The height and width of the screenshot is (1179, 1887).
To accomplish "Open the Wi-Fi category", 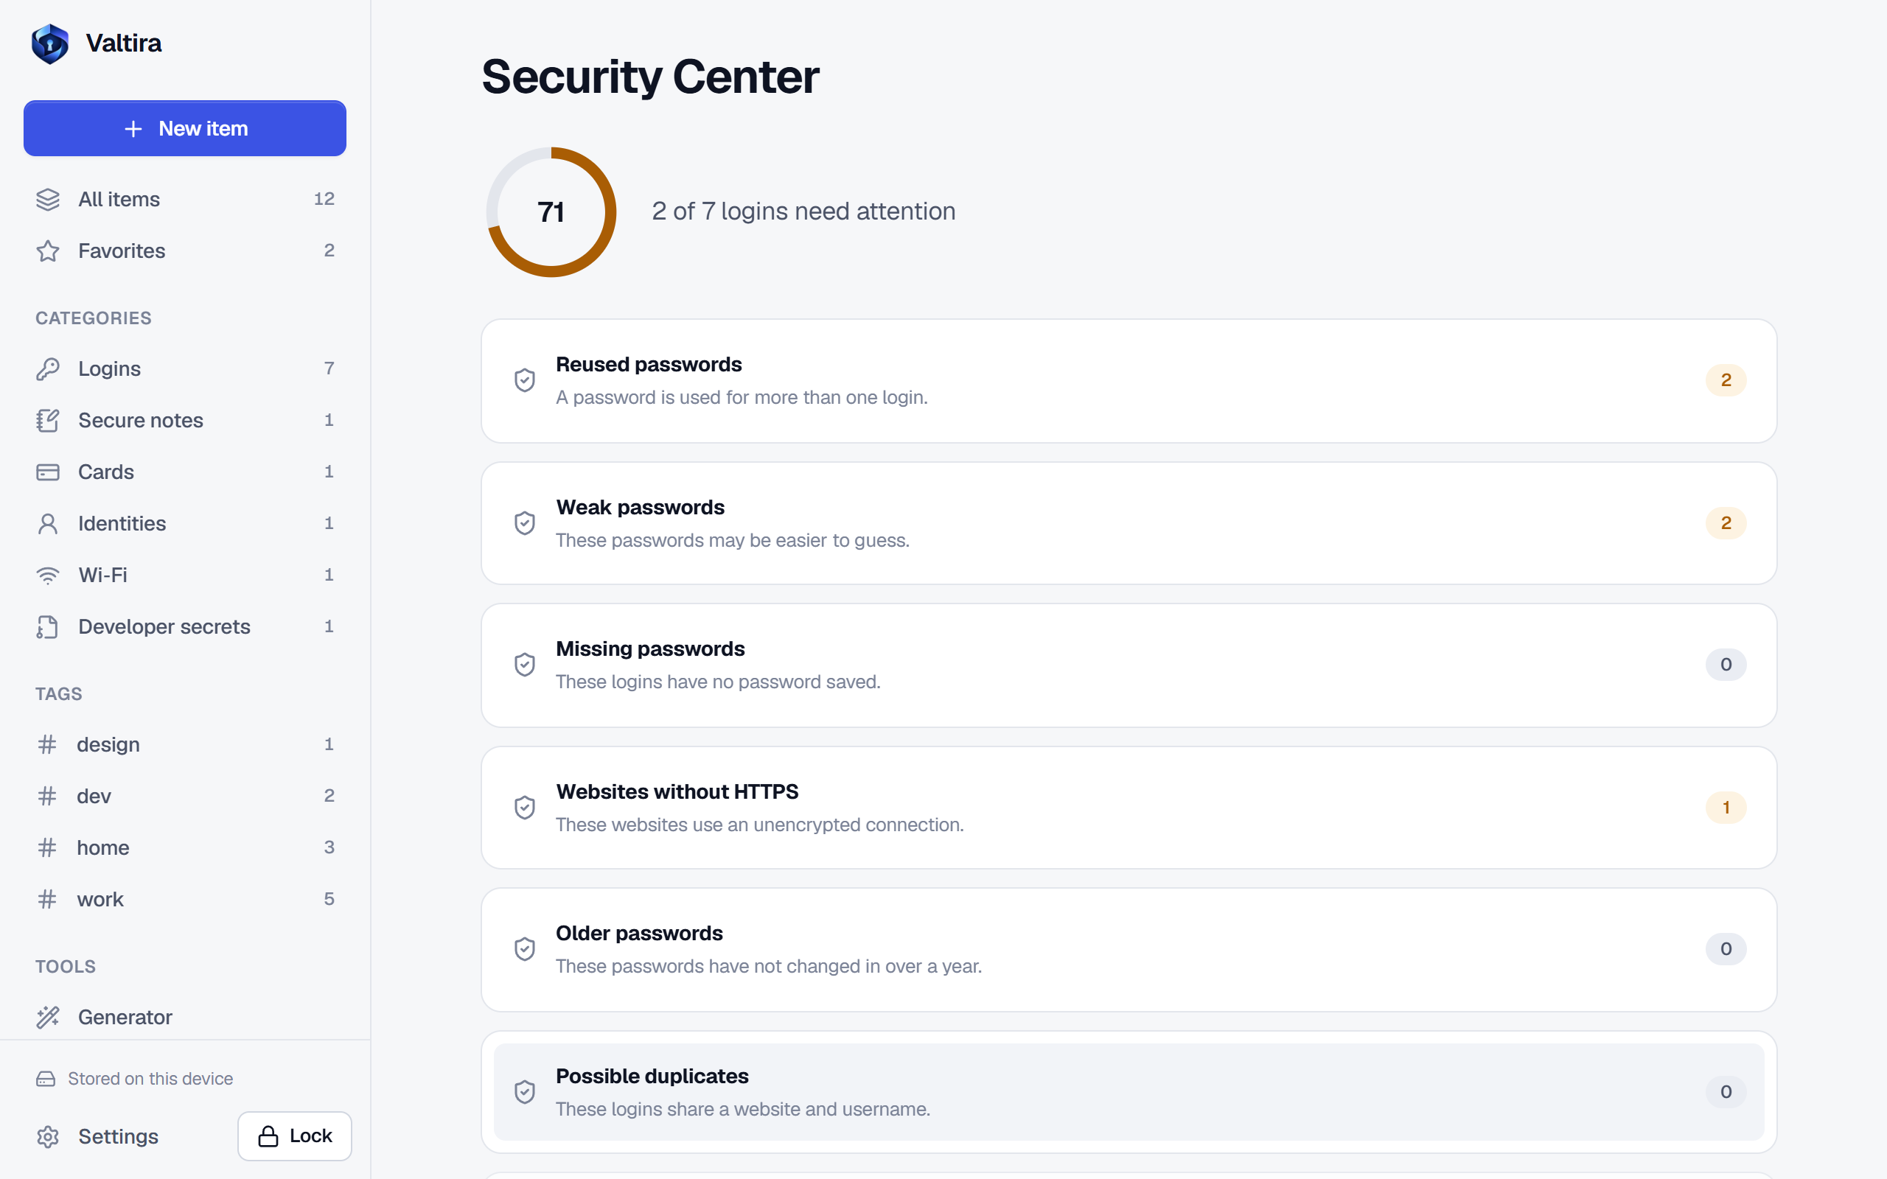I will point(185,575).
